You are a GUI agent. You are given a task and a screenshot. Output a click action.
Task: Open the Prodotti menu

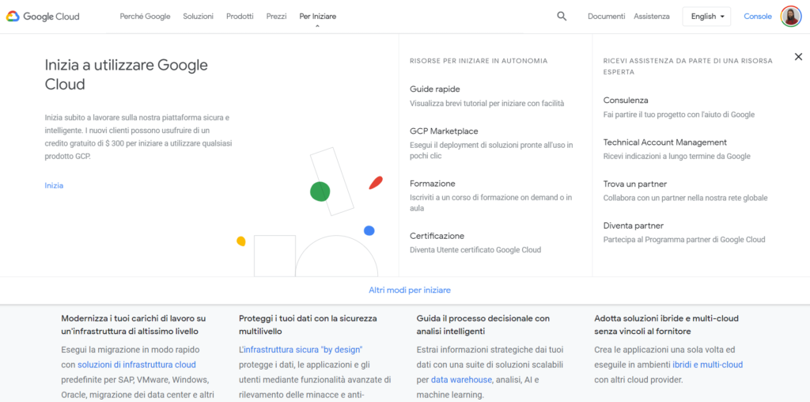(x=240, y=17)
